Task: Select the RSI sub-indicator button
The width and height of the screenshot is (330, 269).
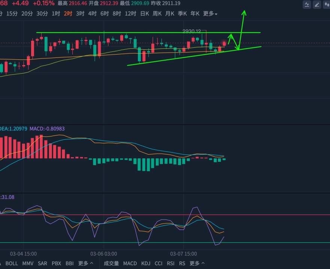Action: pos(171,263)
